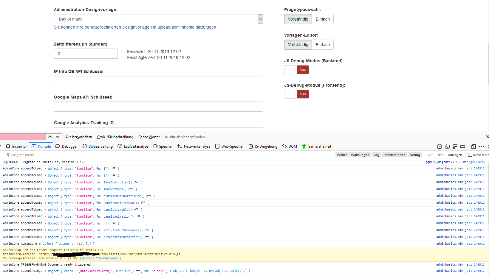Switch to Laufzeitanalyse tab

(133, 146)
